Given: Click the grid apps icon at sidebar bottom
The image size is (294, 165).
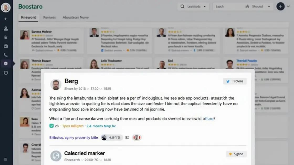Looking at the screenshot, I should click(x=6, y=159).
